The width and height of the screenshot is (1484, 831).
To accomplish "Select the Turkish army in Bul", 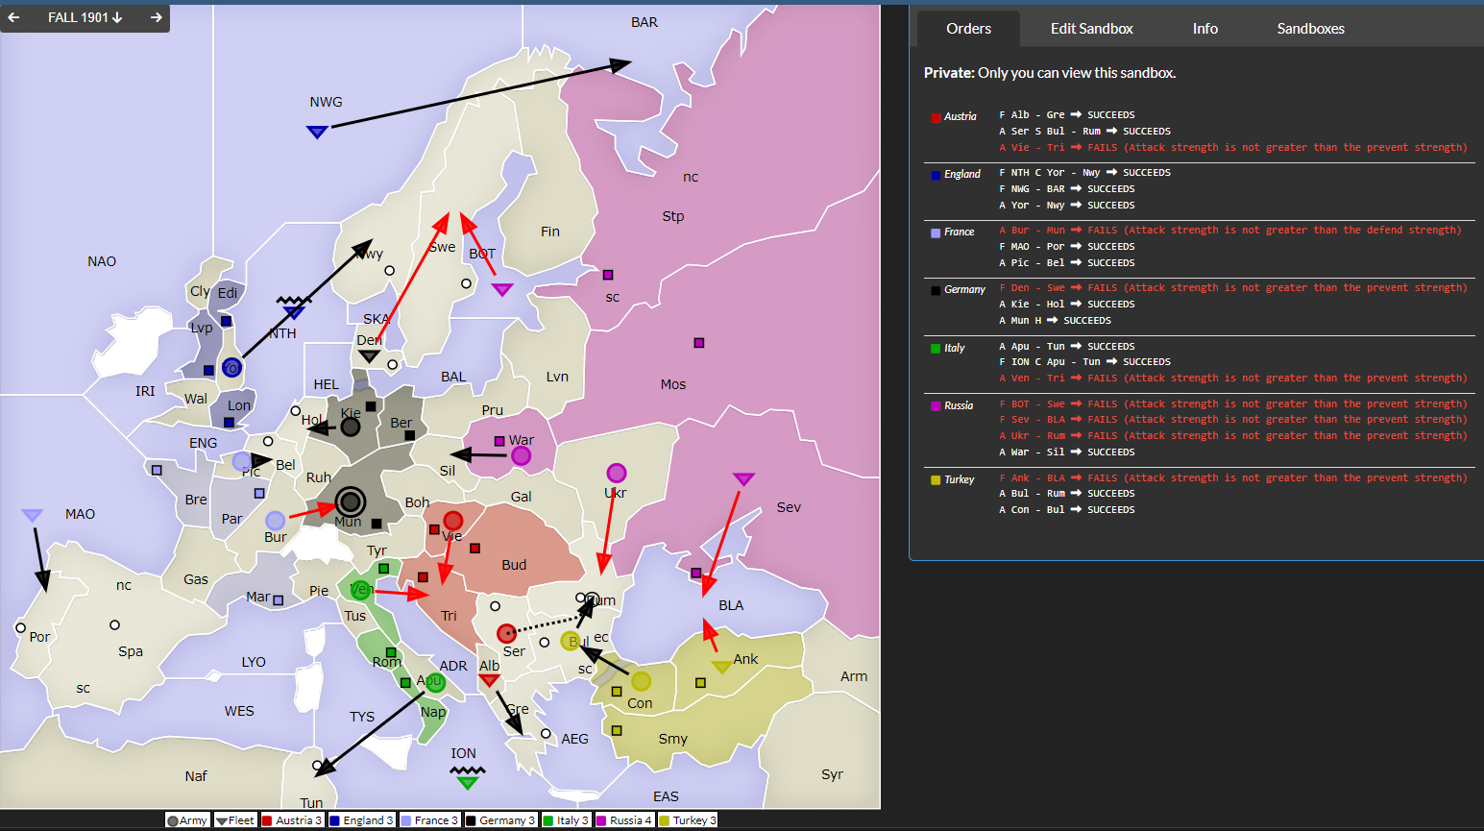I will click(571, 641).
